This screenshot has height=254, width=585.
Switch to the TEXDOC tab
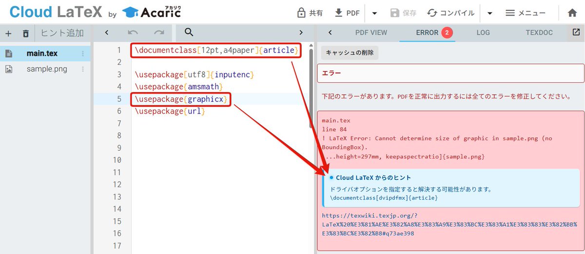(539, 33)
